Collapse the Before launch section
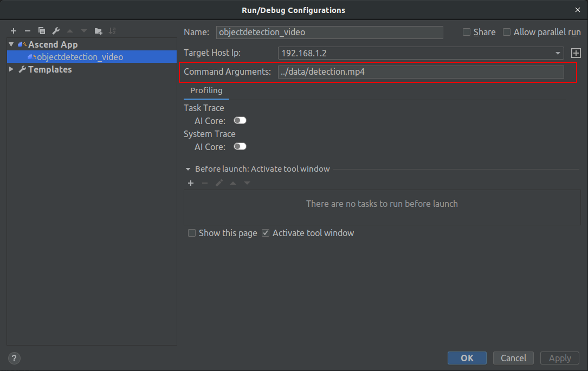Image resolution: width=588 pixels, height=371 pixels. click(188, 168)
